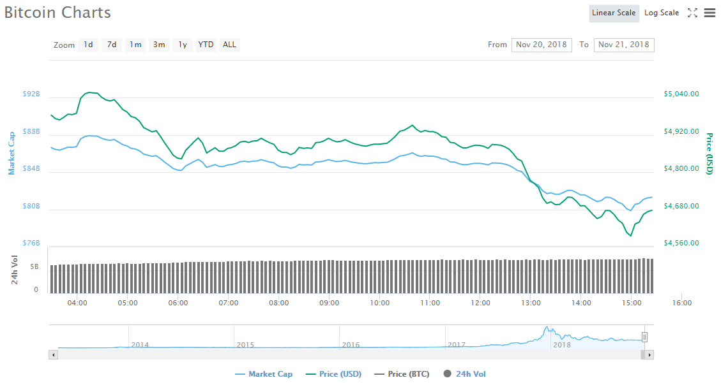Click 2018 in the navigator timeline

(562, 345)
